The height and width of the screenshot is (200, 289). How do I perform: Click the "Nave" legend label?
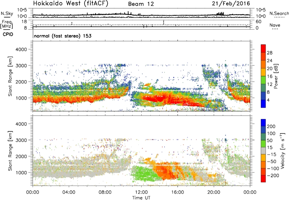pyautogui.click(x=275, y=25)
